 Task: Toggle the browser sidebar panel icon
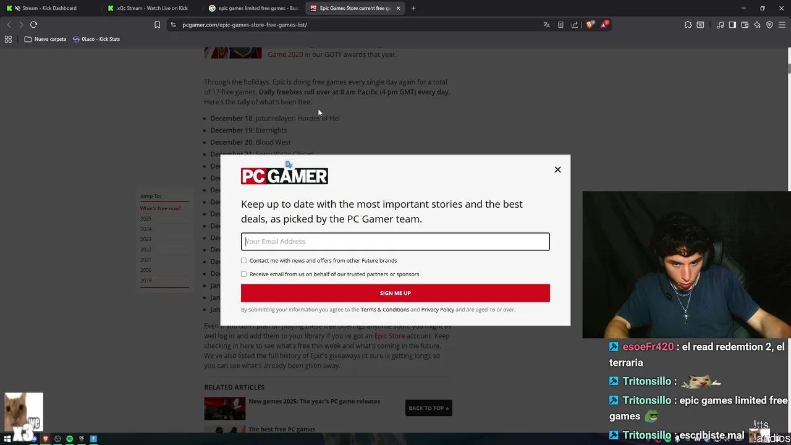pos(732,25)
